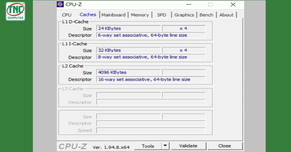Click the L2 Cache group label

[x=73, y=66]
